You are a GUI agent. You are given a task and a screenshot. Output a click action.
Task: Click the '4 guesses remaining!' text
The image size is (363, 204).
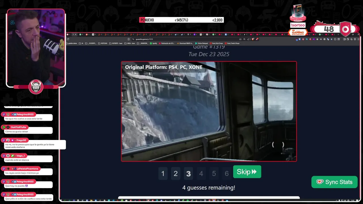(x=209, y=188)
